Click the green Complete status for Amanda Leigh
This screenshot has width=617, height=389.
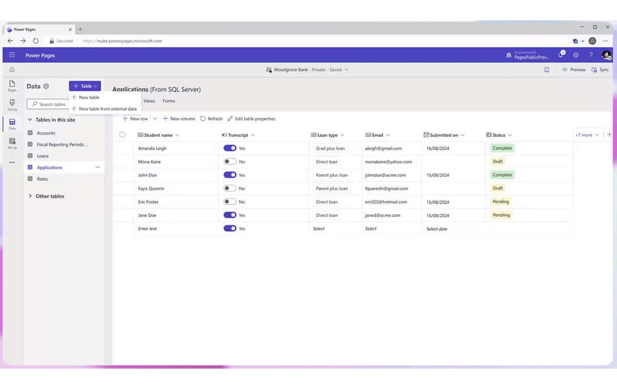pos(502,148)
